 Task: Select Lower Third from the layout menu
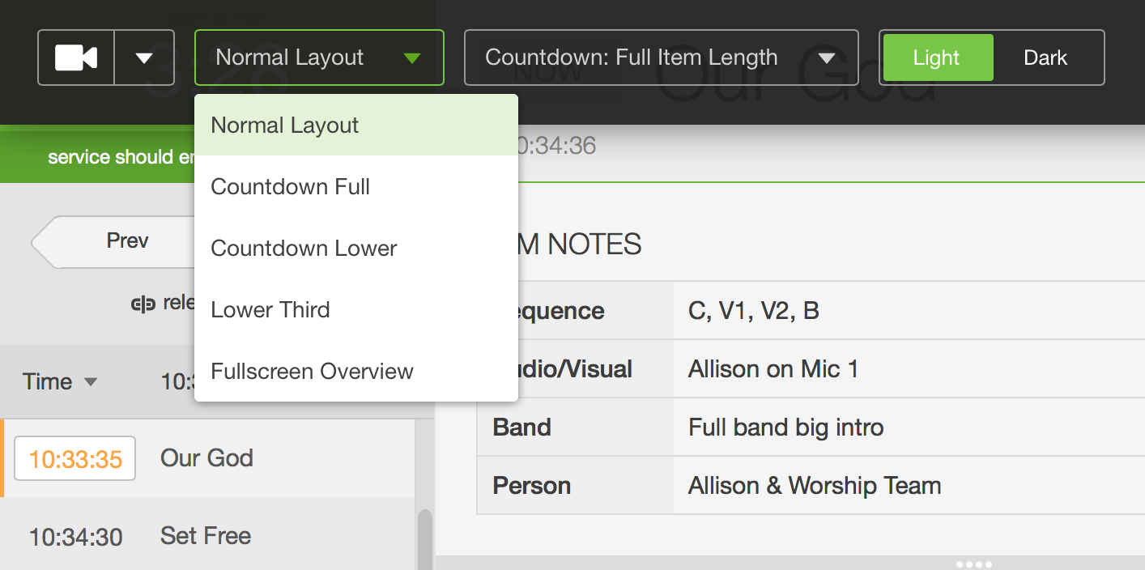pyautogui.click(x=270, y=309)
